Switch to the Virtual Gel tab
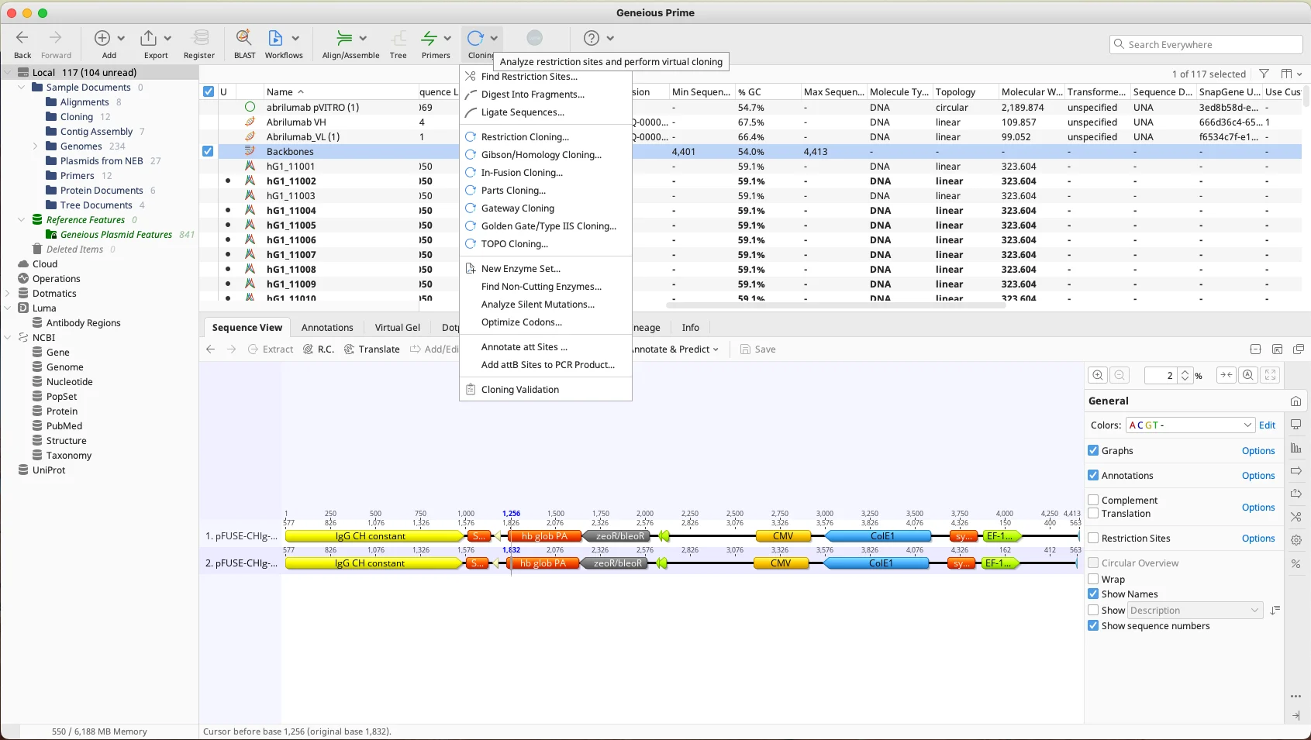This screenshot has height=740, width=1311. coord(397,327)
